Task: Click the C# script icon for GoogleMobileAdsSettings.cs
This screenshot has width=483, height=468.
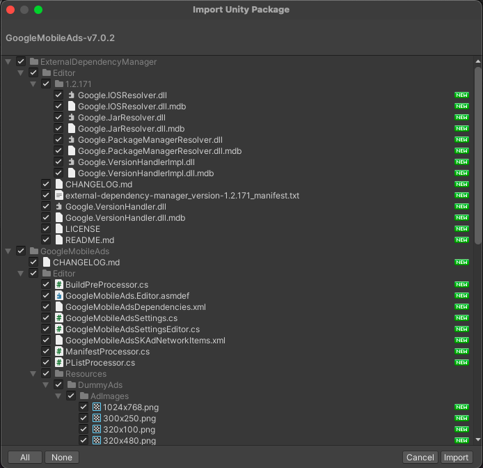Action: pos(59,318)
